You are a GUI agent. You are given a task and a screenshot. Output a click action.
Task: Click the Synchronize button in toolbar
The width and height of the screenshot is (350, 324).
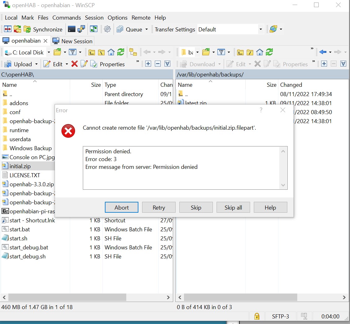[43, 29]
